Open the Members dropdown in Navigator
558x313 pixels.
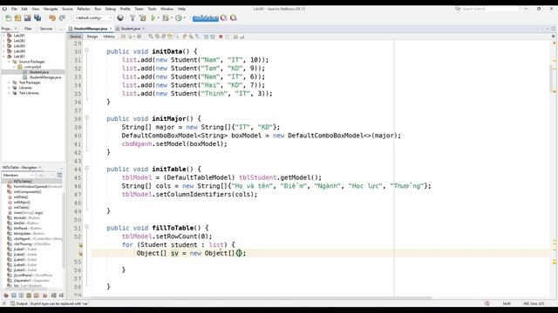(18, 176)
